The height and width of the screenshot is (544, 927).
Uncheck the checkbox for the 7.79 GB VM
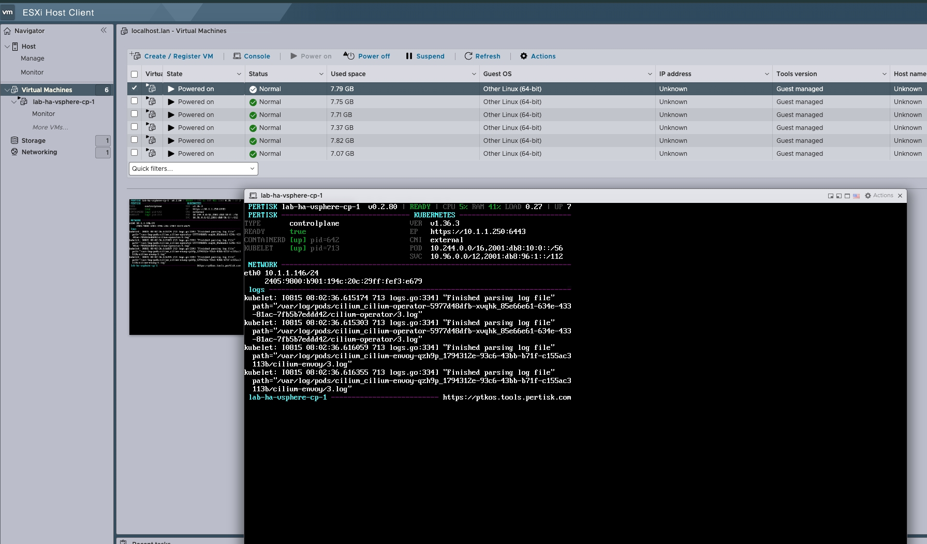point(135,88)
